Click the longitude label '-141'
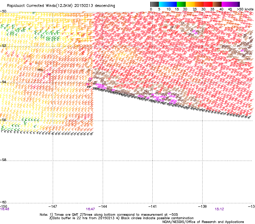 click(x=152, y=206)
